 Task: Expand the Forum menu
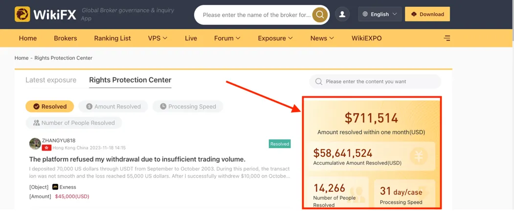(x=227, y=38)
